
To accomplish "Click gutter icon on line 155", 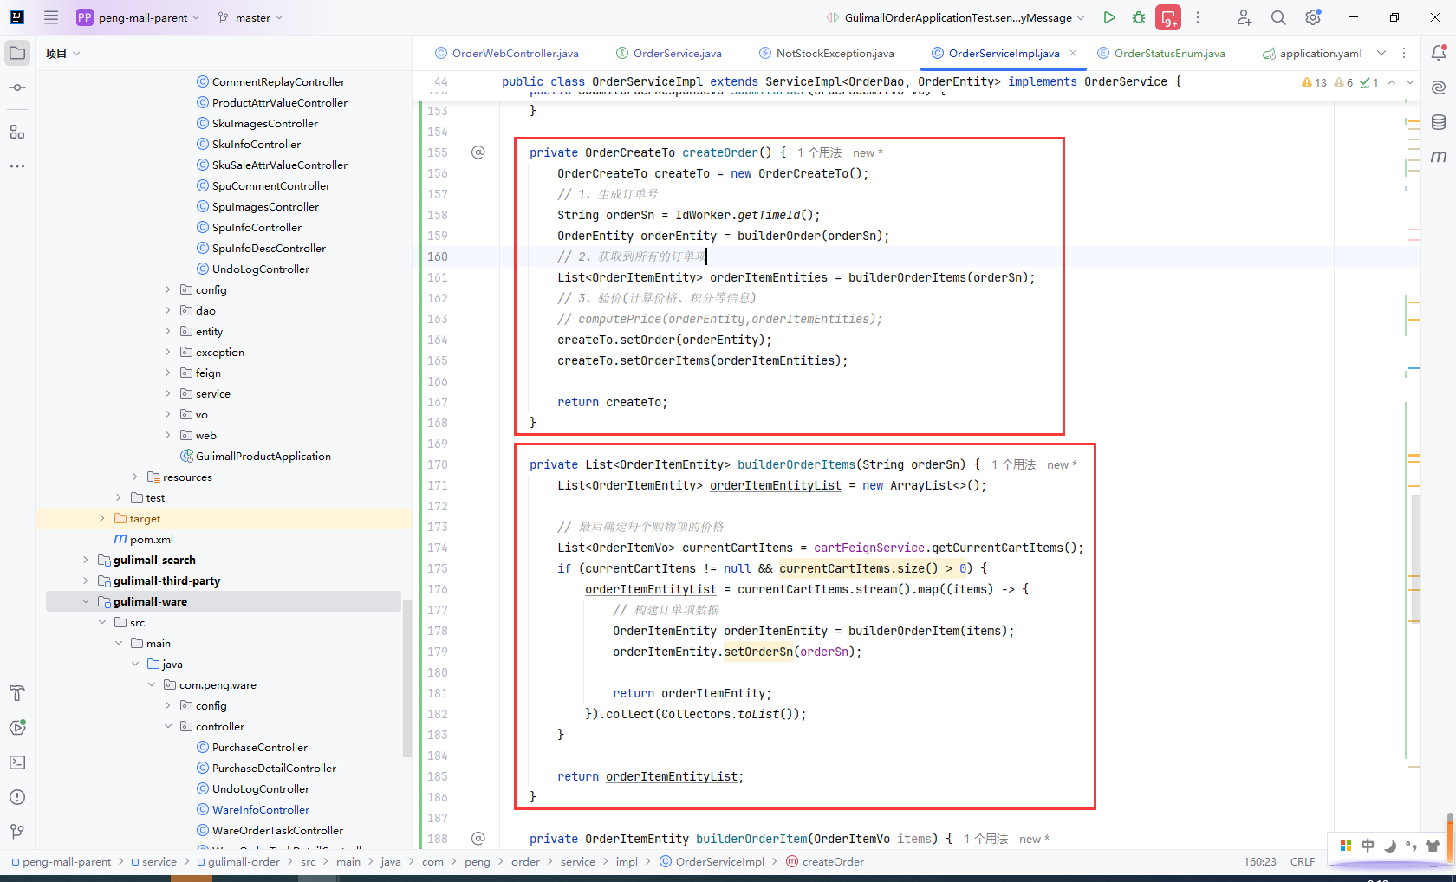I will click(478, 152).
